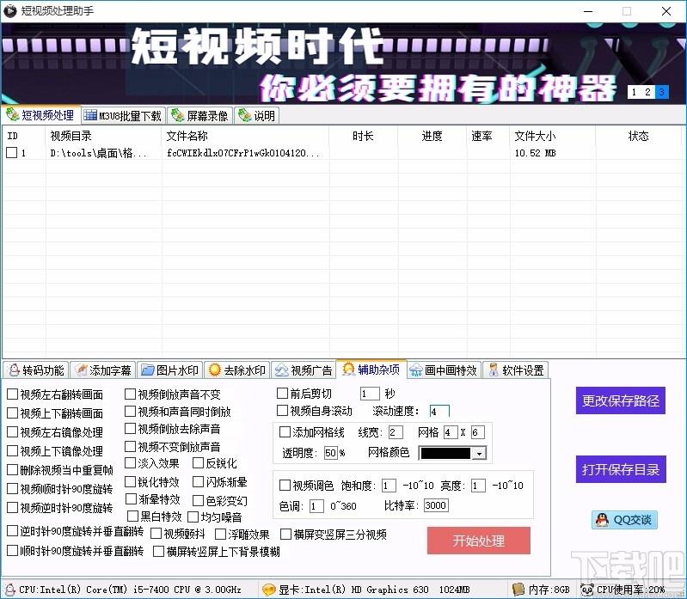Viewport: 687px width, 599px height.
Task: Toggle 横屏转竖屏上下背景模糊 checkbox
Action: pyautogui.click(x=158, y=551)
